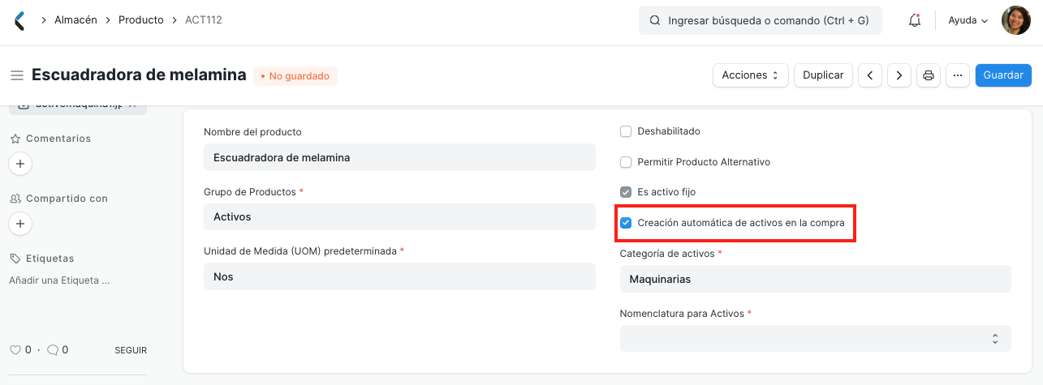
Task: Click the Comentarios sidebar heading
Action: [x=58, y=139]
